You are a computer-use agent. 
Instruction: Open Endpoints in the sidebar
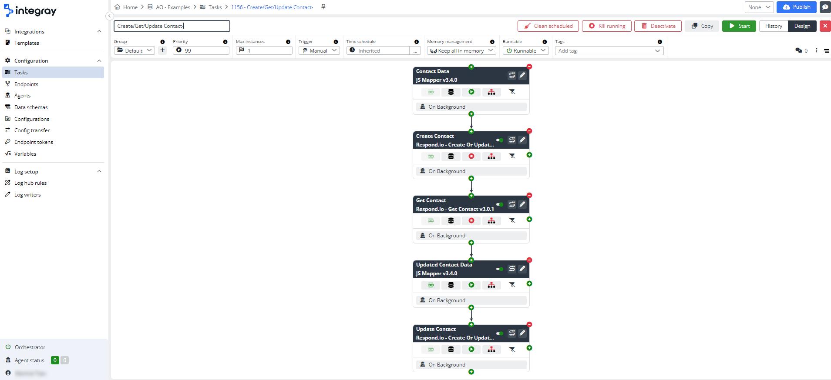(x=26, y=84)
